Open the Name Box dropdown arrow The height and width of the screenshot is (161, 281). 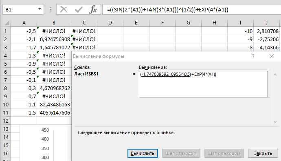tap(40, 9)
